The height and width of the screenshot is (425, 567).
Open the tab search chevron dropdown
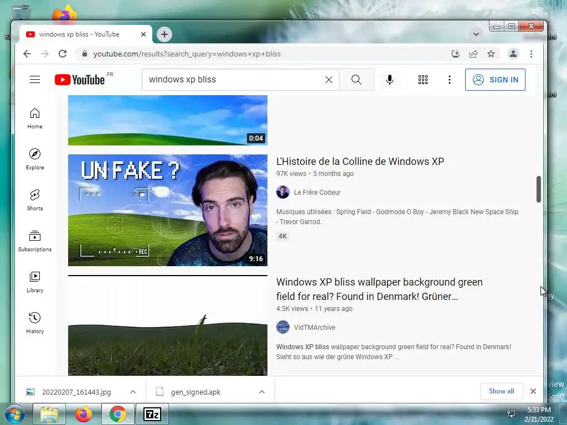click(476, 34)
